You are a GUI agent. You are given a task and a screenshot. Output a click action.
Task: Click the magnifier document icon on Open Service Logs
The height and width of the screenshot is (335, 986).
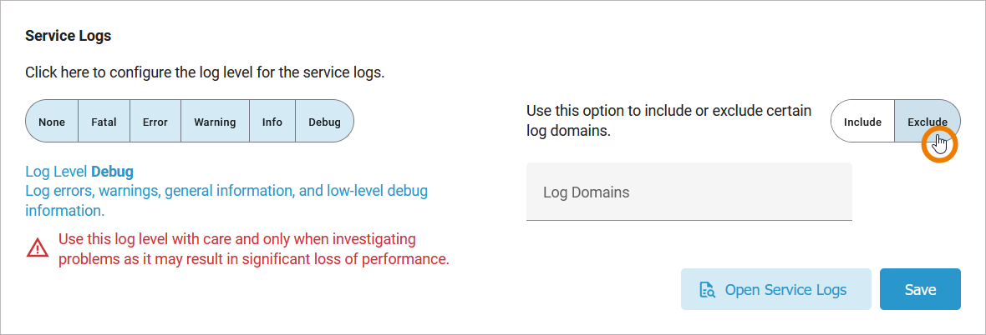[707, 290]
